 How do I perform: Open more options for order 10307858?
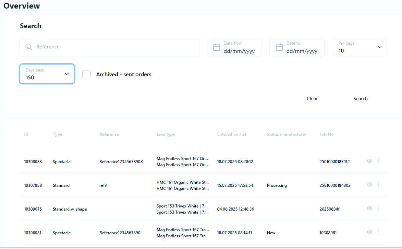click(x=378, y=184)
